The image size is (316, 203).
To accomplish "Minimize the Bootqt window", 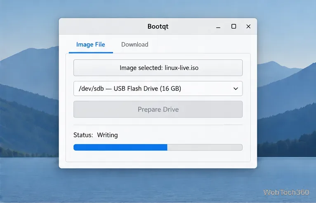I will pos(218,26).
